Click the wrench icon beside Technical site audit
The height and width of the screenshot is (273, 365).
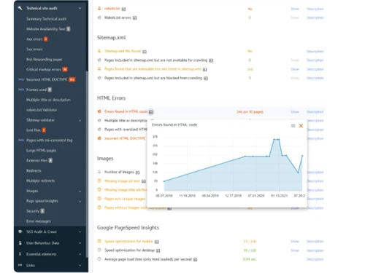click(x=20, y=8)
